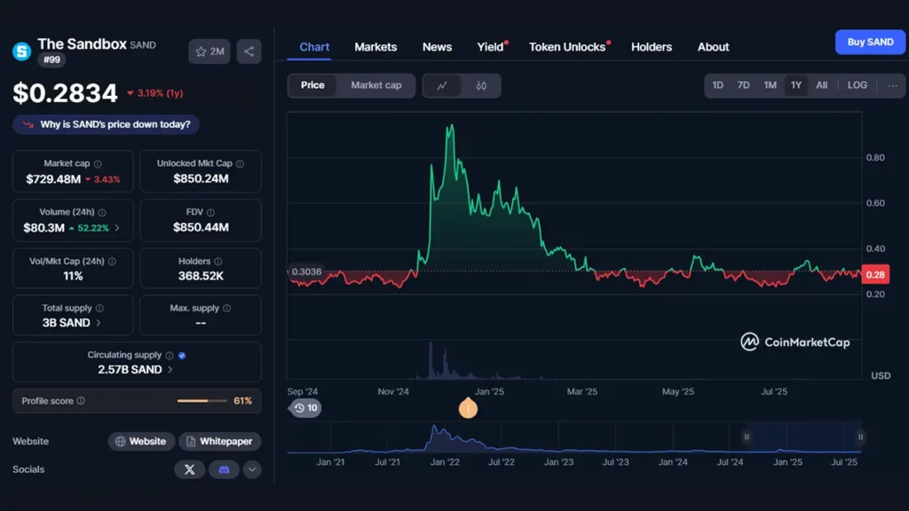
Task: Open the Chart tab
Action: point(314,47)
